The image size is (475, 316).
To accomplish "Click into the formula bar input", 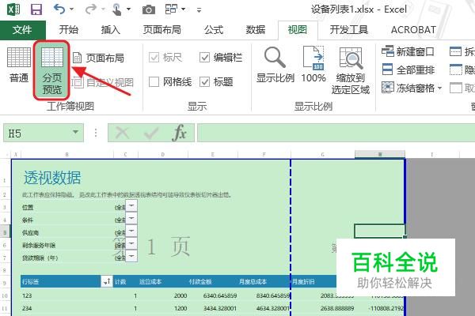I will (336, 133).
